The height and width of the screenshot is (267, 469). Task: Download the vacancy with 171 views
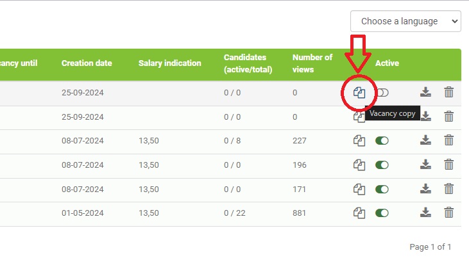point(425,189)
